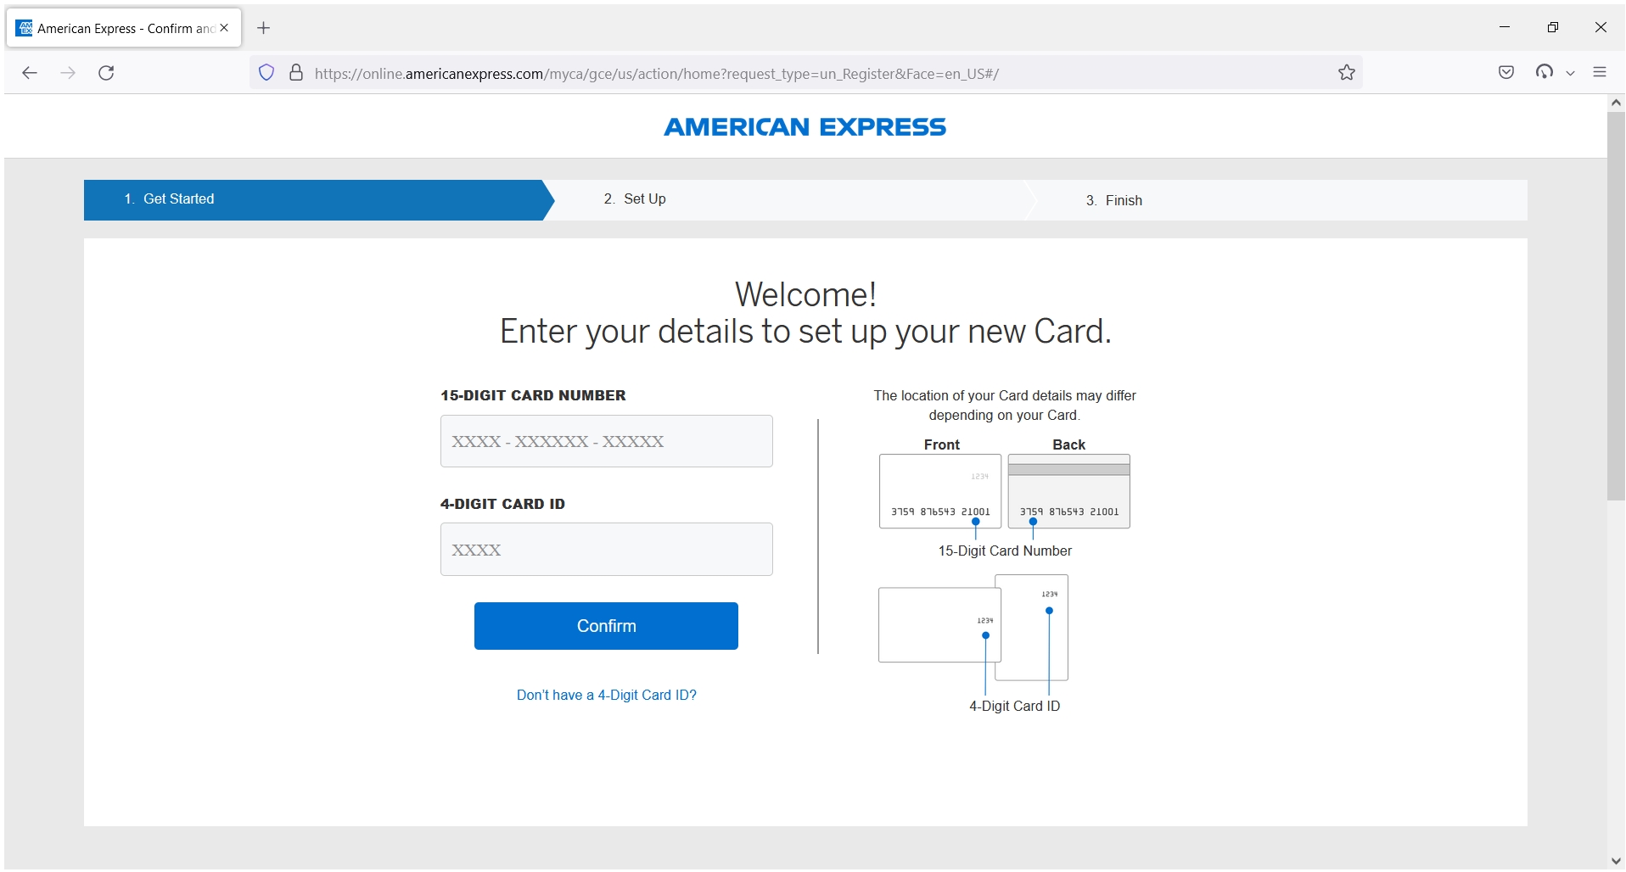Image resolution: width=1626 pixels, height=872 pixels.
Task: Click the 4-digit card ID field
Action: tap(605, 549)
